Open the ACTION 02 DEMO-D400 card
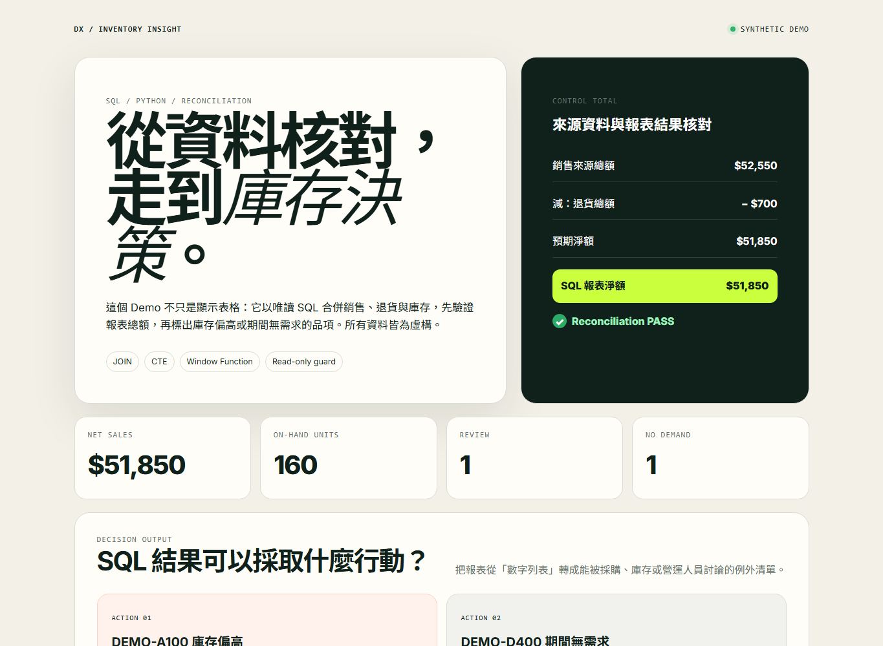 click(x=616, y=620)
